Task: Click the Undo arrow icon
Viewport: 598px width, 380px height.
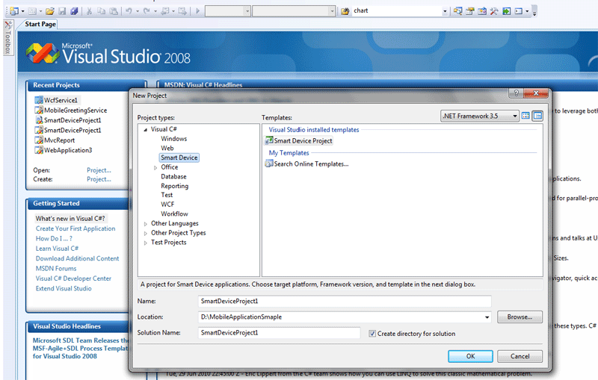Action: point(129,11)
